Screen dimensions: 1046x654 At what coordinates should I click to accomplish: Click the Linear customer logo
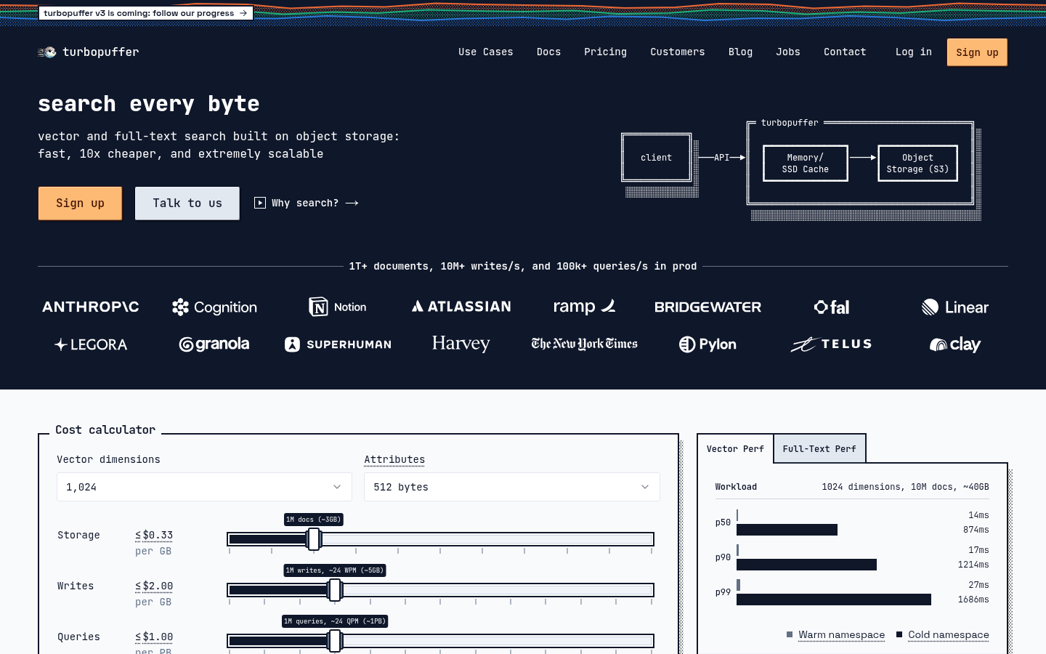tap(955, 307)
